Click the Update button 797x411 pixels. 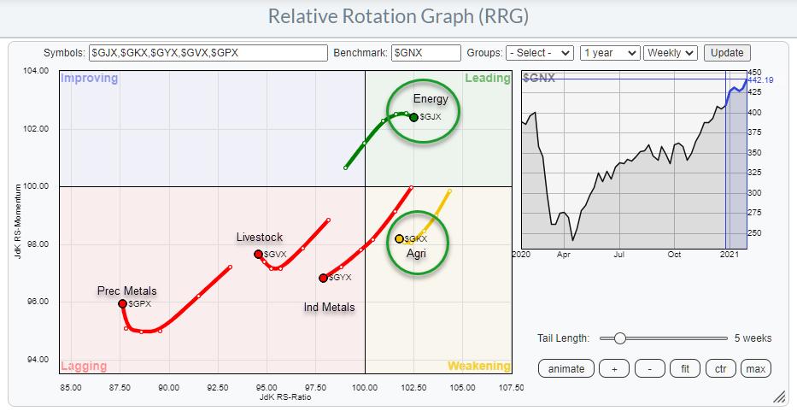728,53
